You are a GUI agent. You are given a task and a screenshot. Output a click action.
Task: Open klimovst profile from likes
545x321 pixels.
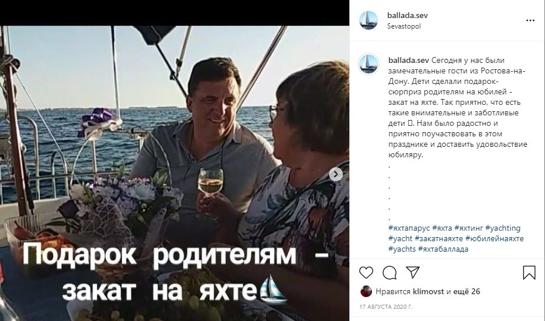(428, 291)
